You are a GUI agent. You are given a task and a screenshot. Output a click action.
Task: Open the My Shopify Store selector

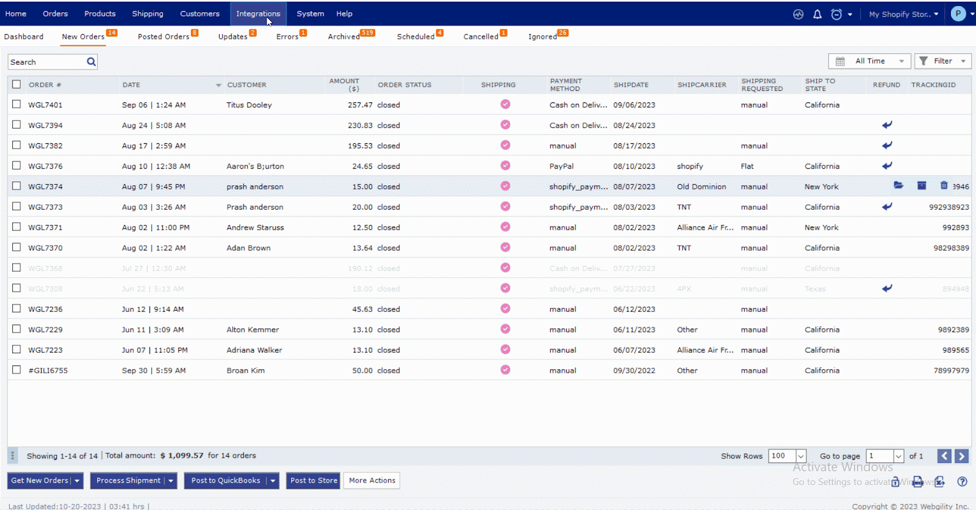pos(903,14)
